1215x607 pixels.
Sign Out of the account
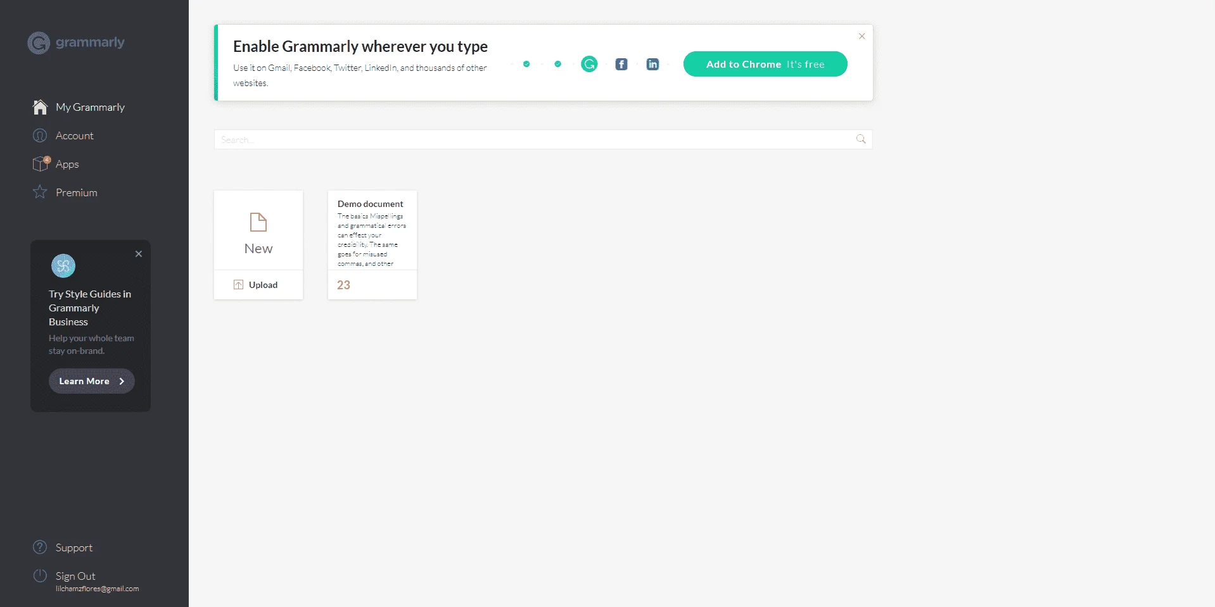[75, 576]
